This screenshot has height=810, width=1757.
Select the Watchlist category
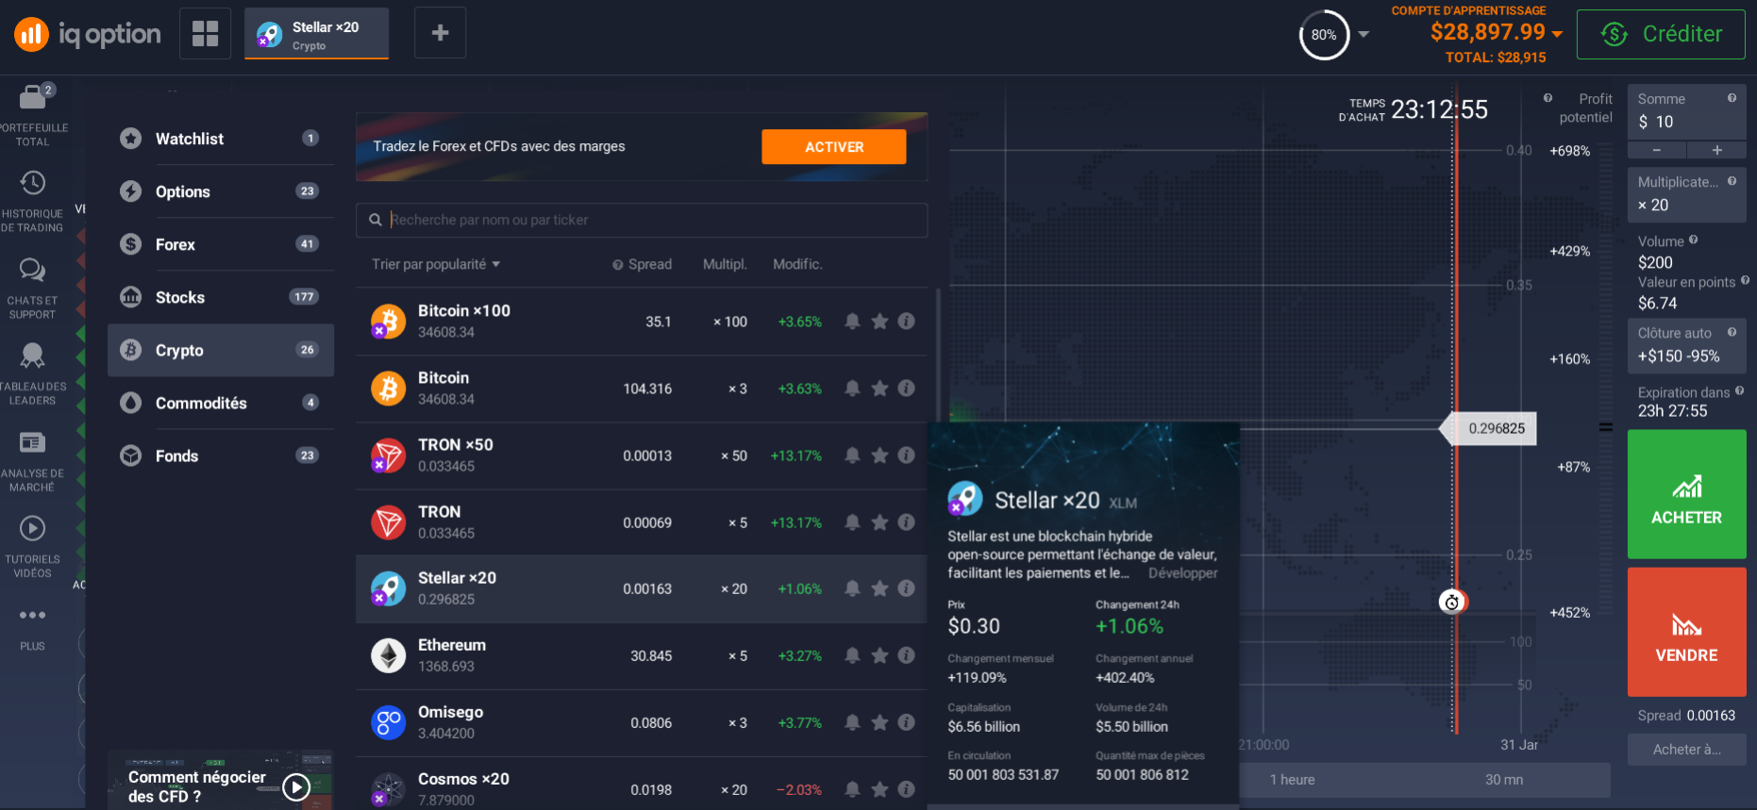point(221,139)
